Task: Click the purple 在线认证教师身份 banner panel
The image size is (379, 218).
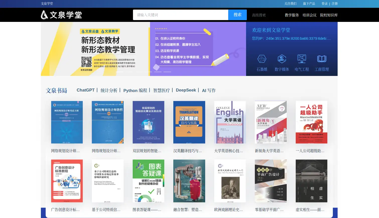Action: click(198, 49)
